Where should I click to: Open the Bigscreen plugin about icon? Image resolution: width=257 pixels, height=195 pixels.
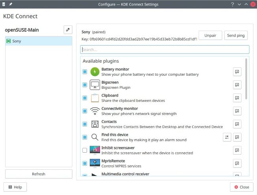pos(237,85)
